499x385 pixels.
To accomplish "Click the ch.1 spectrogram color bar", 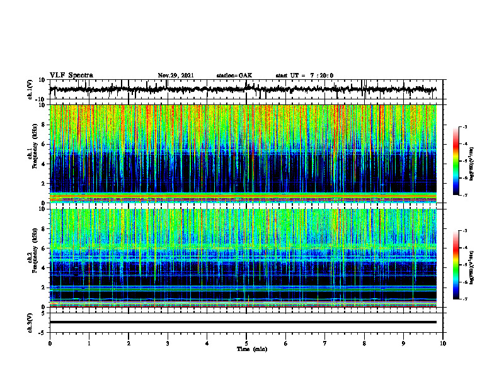I will pyautogui.click(x=456, y=161).
